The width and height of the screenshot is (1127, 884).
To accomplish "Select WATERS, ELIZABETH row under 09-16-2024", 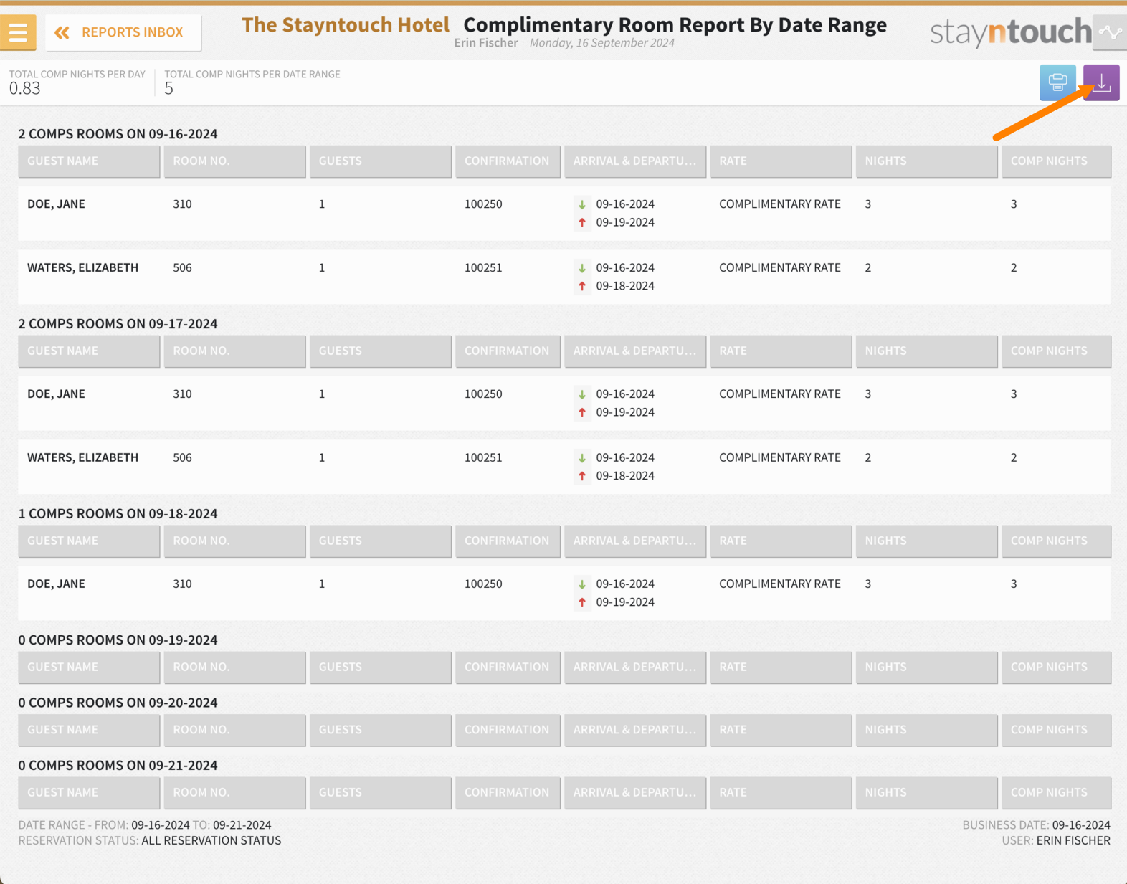I will coord(564,277).
